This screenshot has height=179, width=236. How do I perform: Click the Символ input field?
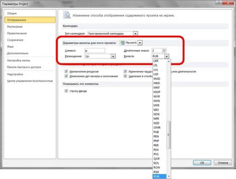click(x=95, y=51)
